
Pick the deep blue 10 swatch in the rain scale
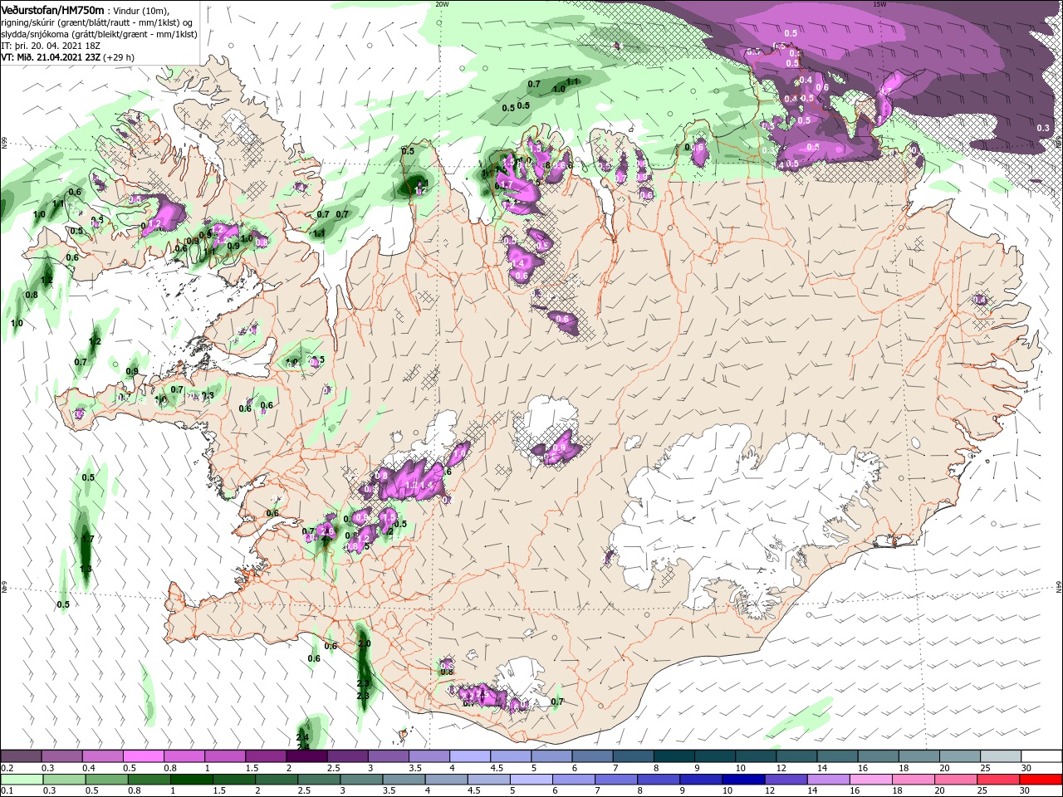pos(743,779)
